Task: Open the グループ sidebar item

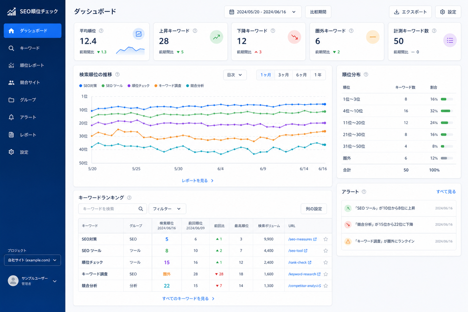Action: tap(33, 100)
